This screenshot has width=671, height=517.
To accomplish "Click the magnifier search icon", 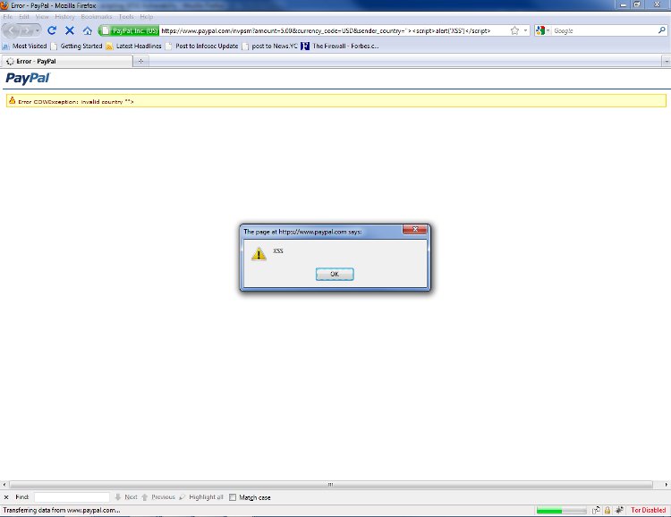I will point(661,30).
